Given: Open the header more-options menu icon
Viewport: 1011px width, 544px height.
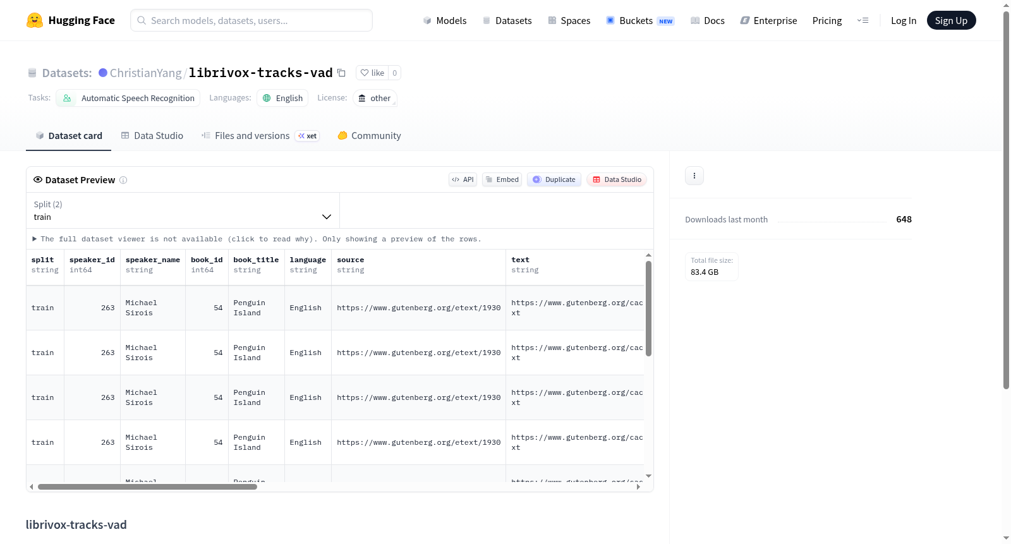Looking at the screenshot, I should click(863, 20).
